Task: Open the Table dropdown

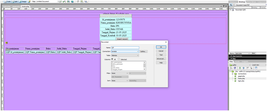Action: click(x=125, y=55)
